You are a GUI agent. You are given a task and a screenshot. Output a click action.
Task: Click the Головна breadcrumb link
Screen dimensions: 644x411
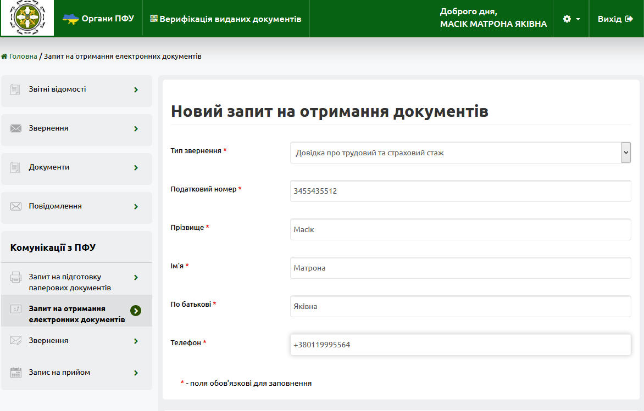[x=23, y=56]
